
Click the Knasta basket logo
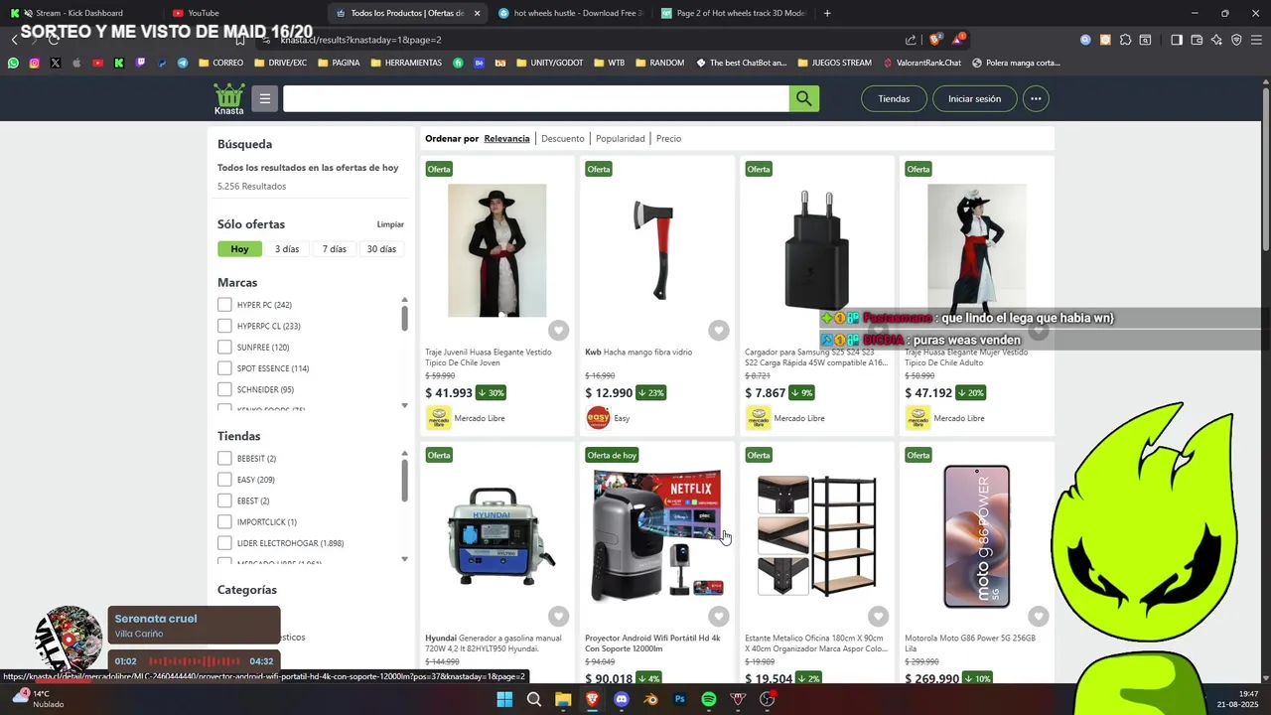(228, 98)
